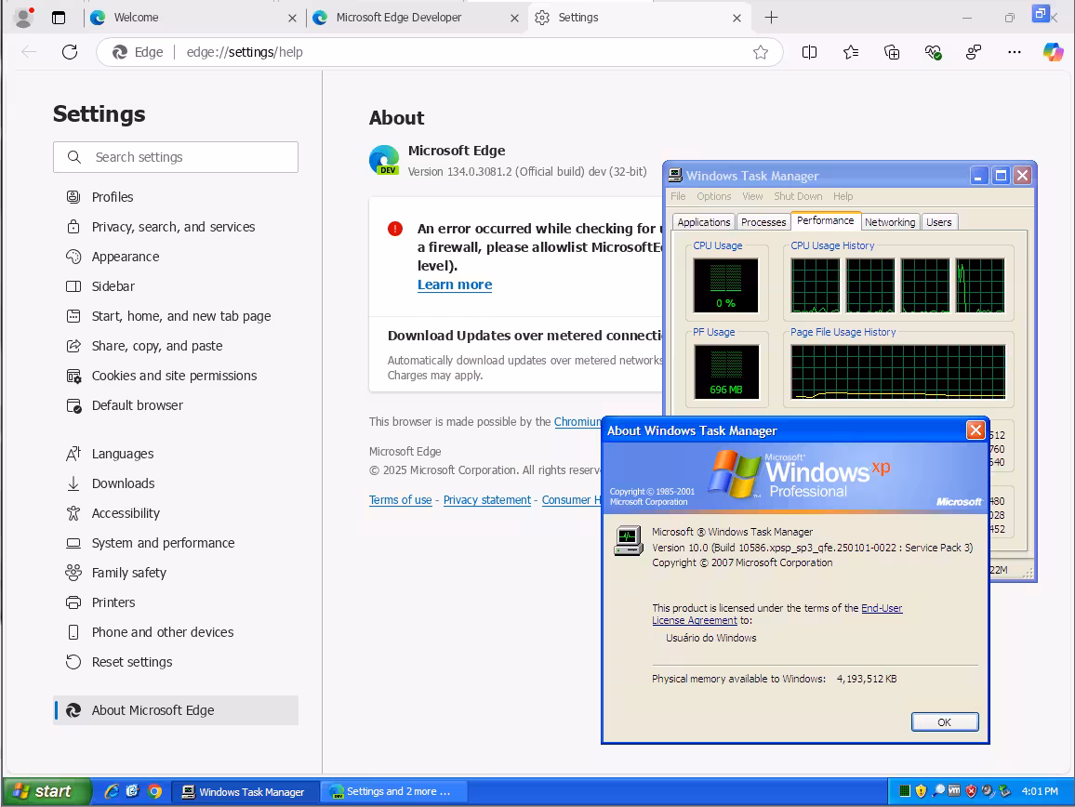The image size is (1075, 807).
Task: Click the system tray clock 4:01 PM
Action: (1040, 791)
